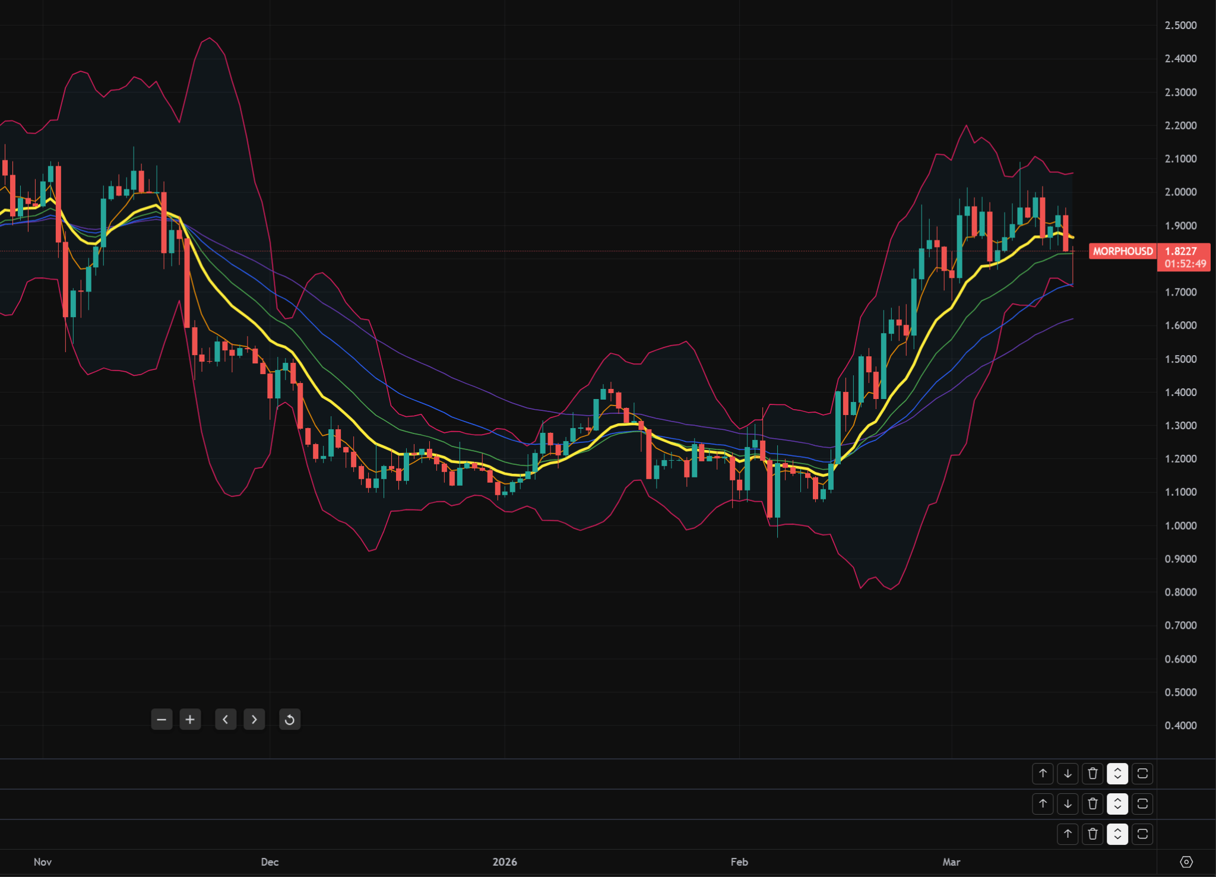Screen dimensions: 1216x877
Task: Move bottom pane up
Action: click(x=1068, y=834)
